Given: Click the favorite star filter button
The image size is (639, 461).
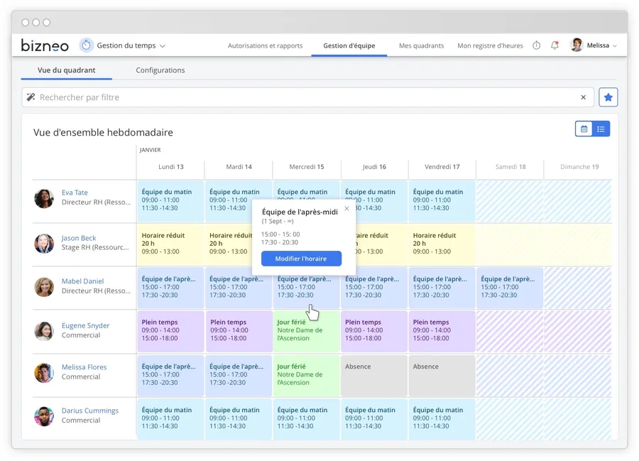Looking at the screenshot, I should click(x=608, y=97).
